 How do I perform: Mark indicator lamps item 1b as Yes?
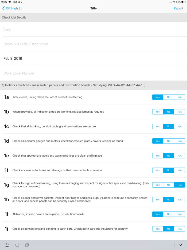[x=157, y=112]
